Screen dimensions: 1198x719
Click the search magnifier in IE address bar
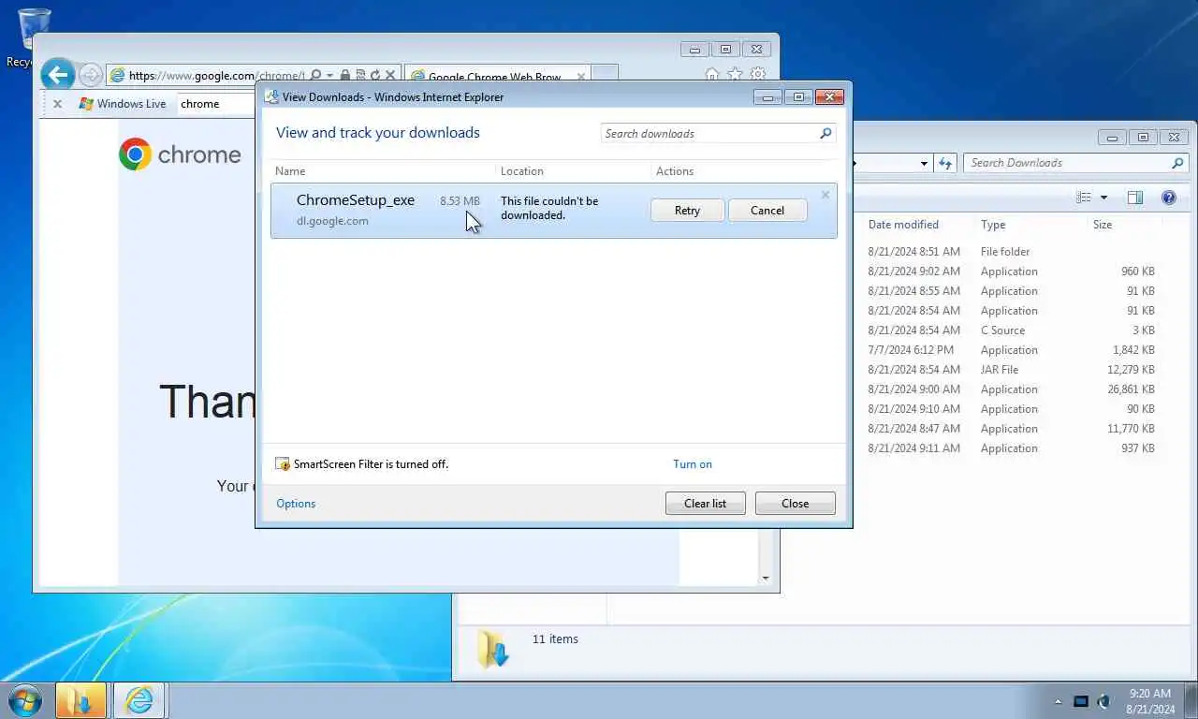point(316,75)
